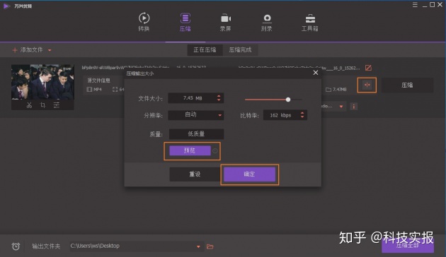
Task: Click the red info icon
Action: tap(353, 107)
